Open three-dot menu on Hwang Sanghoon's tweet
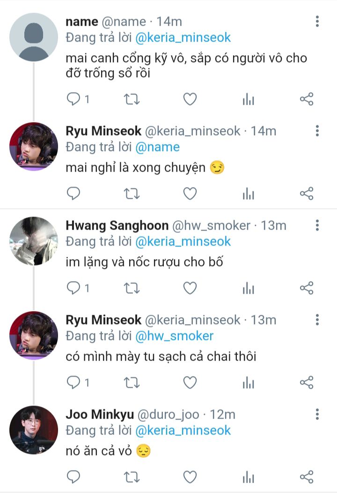This screenshot has height=493, width=337. [317, 225]
